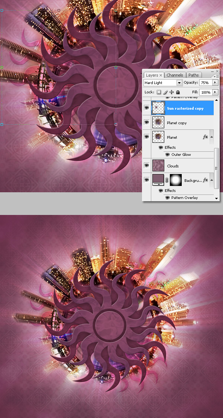The height and width of the screenshot is (418, 223).
Task: Collapse the Planet layer effects list
Action: tap(211, 137)
